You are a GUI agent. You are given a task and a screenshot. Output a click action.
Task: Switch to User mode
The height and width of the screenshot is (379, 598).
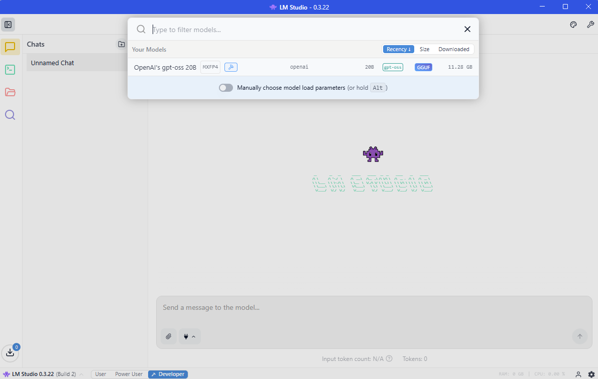click(x=100, y=373)
